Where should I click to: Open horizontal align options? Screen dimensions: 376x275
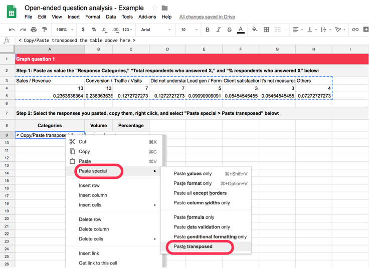298,30
